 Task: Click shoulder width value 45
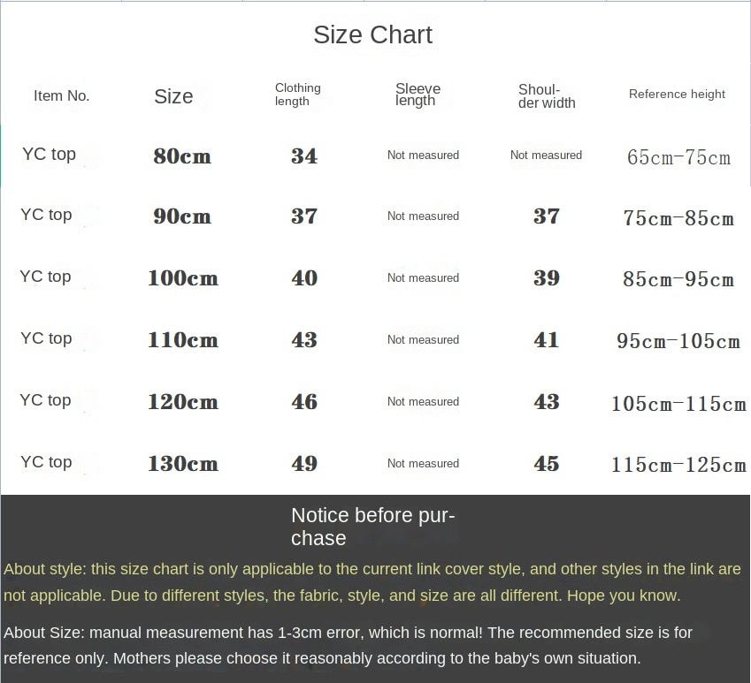tap(547, 463)
